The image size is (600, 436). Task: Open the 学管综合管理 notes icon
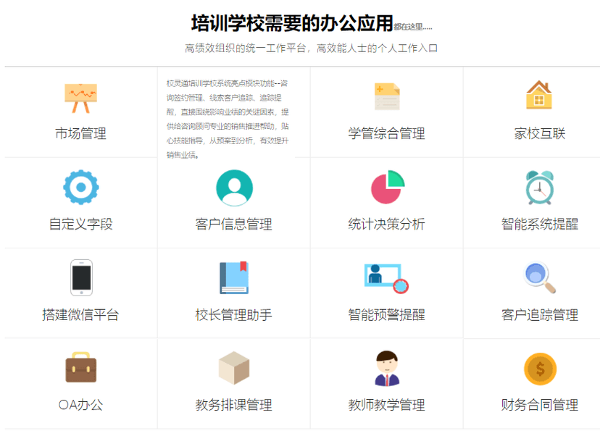click(387, 96)
